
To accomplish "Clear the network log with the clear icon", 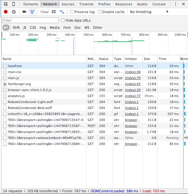I will click(x=14, y=12).
